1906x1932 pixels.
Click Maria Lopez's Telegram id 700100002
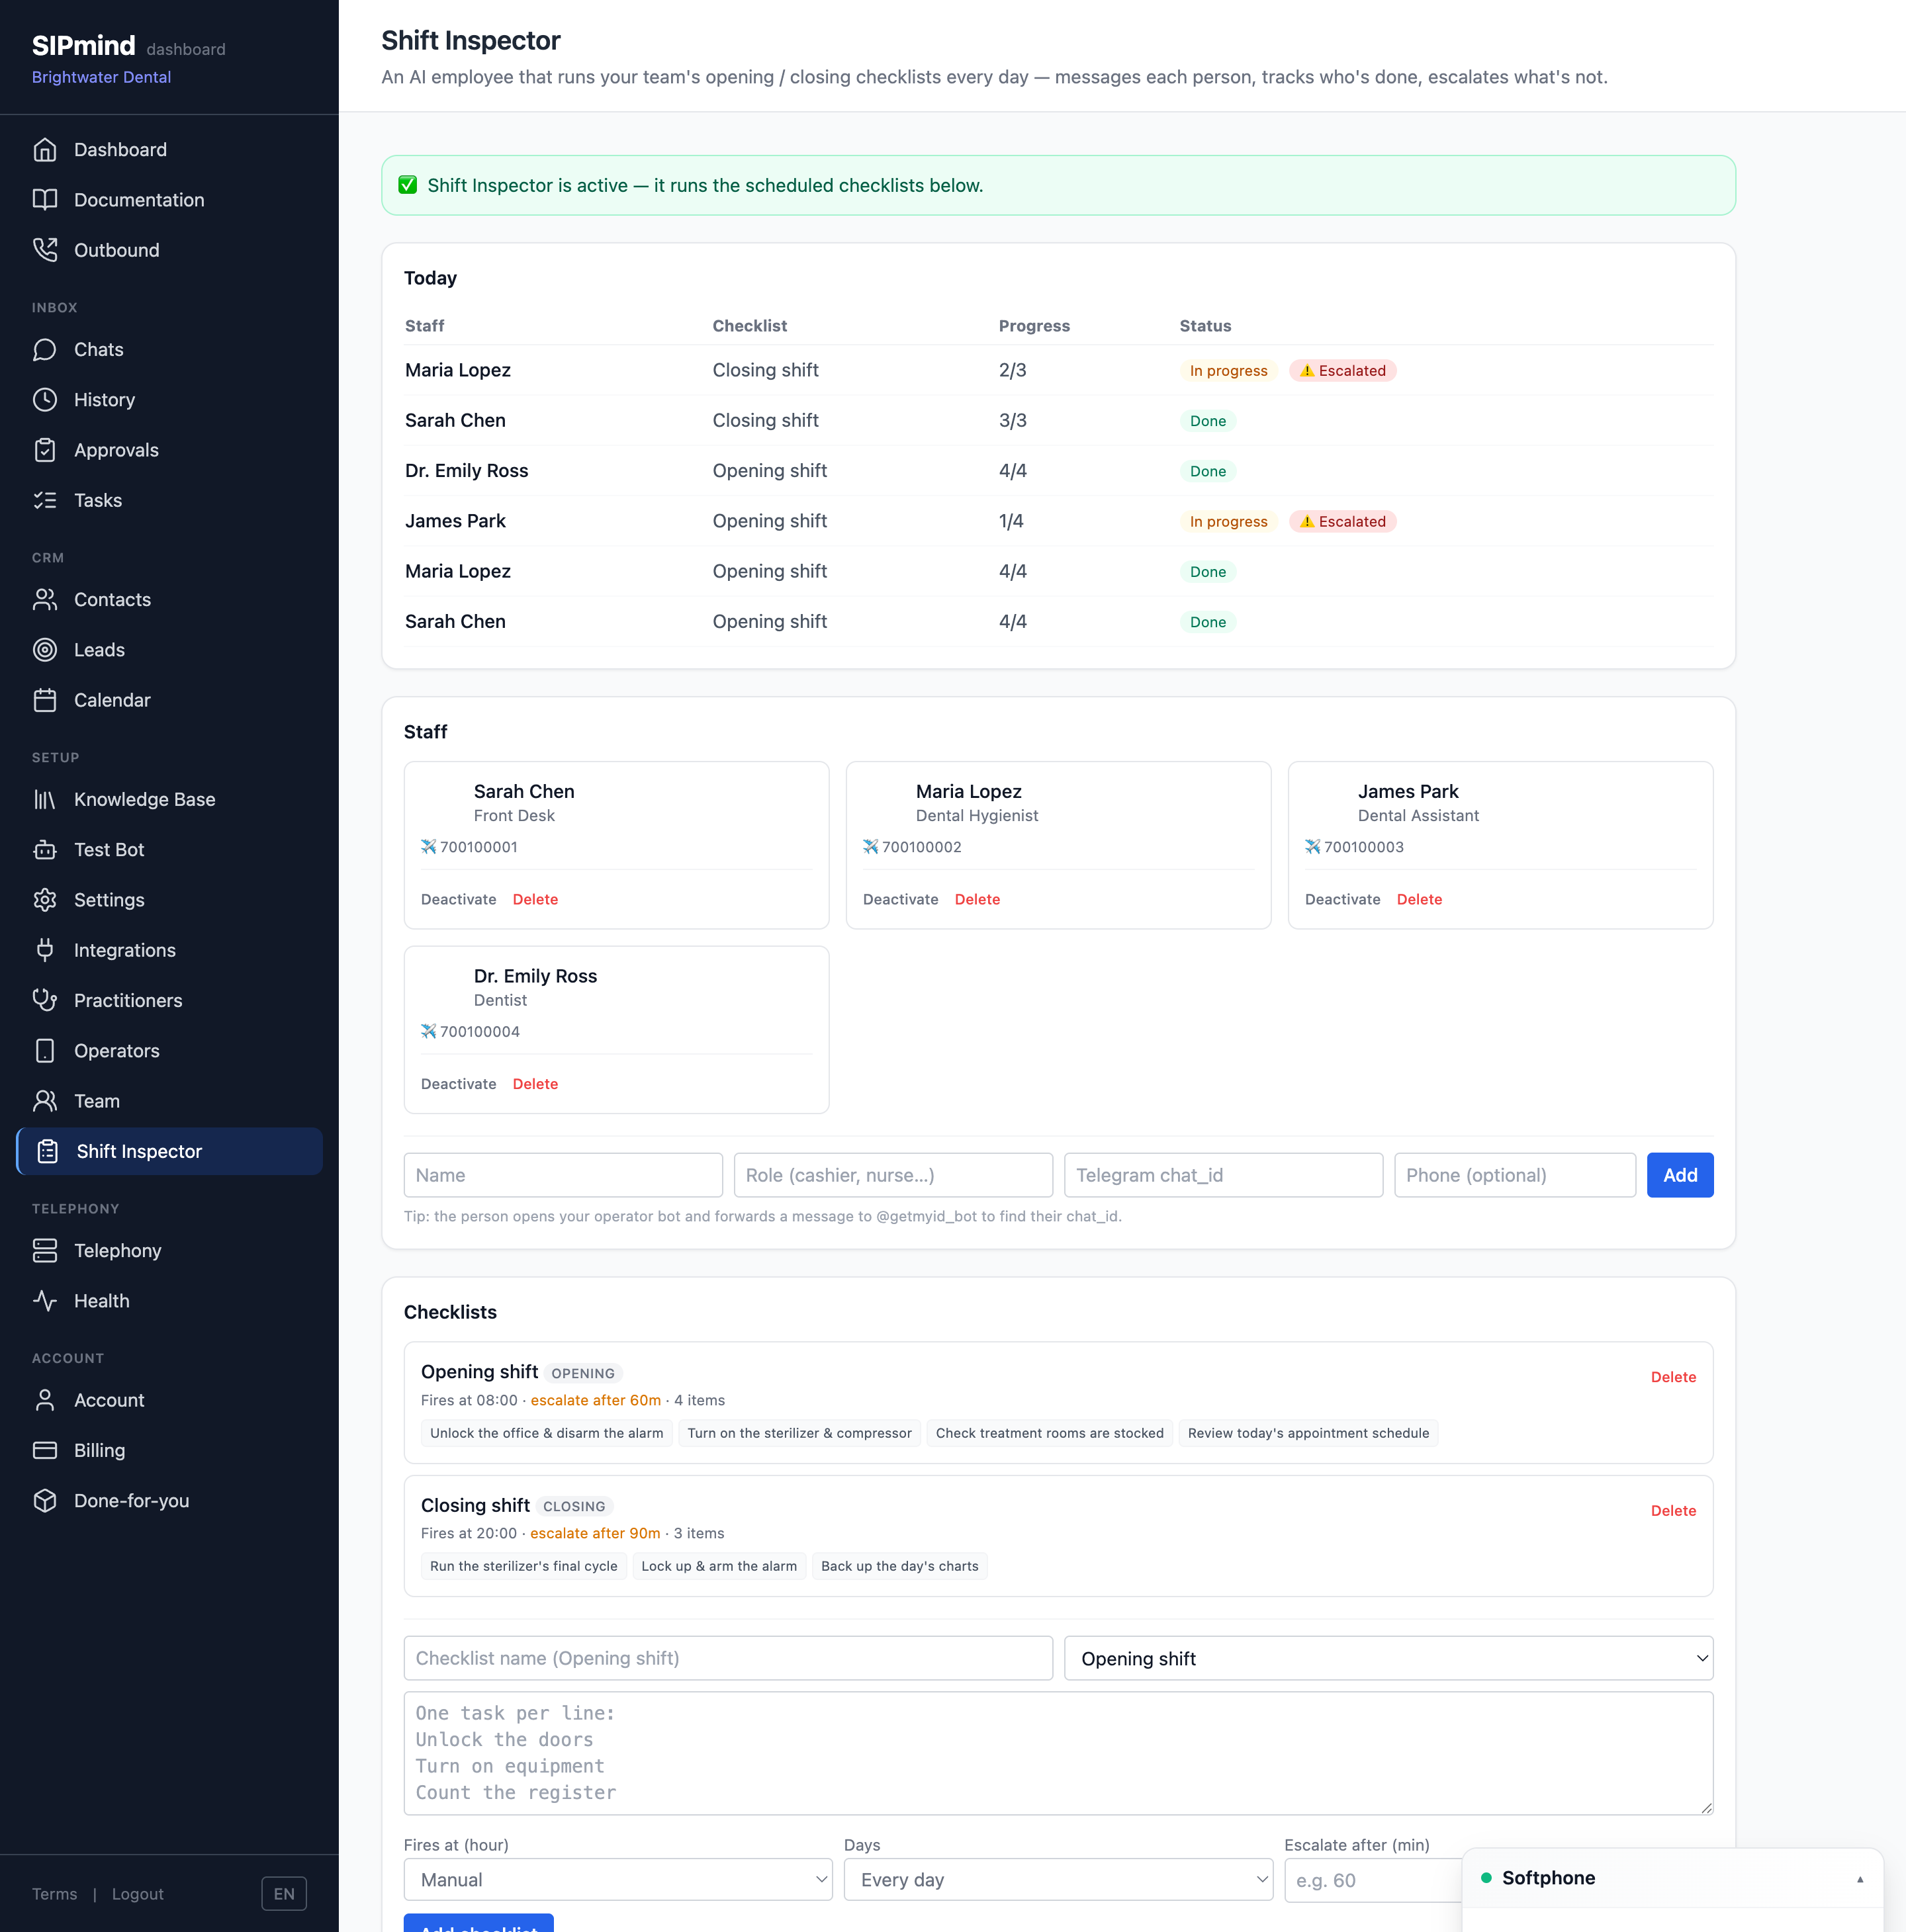921,847
